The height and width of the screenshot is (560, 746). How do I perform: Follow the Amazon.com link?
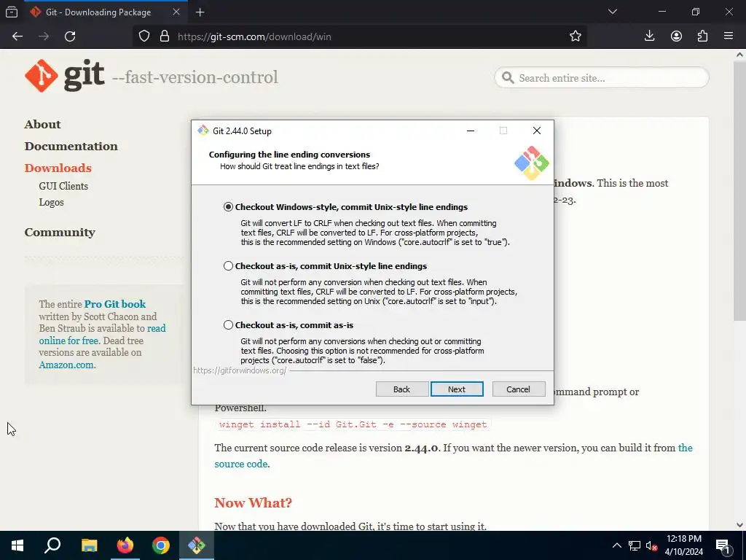pyautogui.click(x=66, y=365)
